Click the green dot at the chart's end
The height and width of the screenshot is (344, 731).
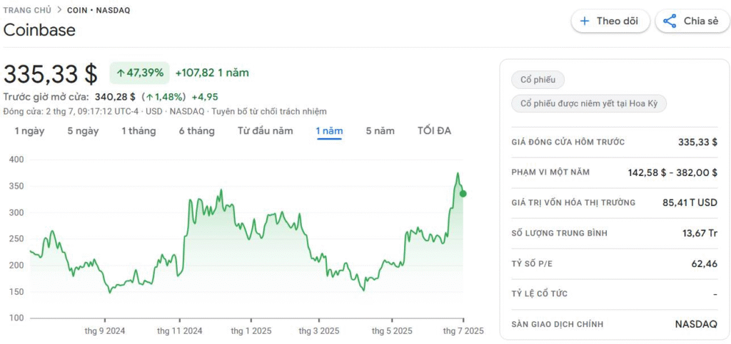click(463, 194)
